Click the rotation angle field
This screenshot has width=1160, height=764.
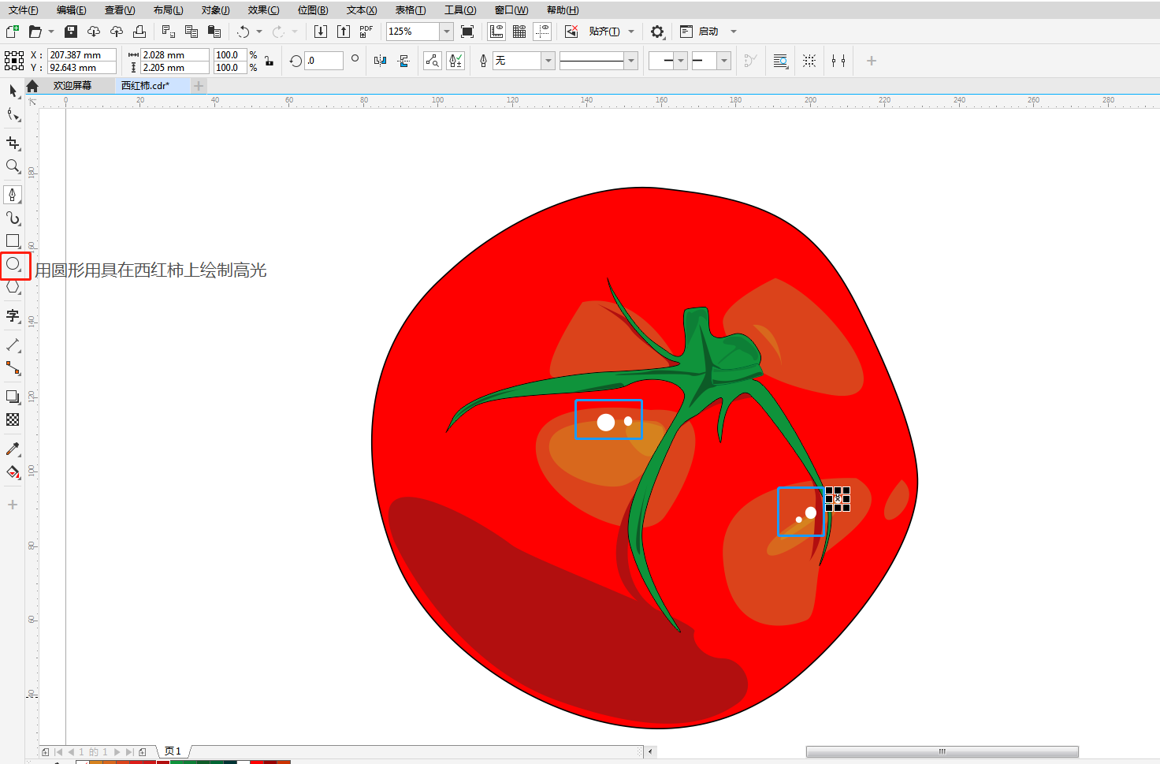click(x=324, y=61)
